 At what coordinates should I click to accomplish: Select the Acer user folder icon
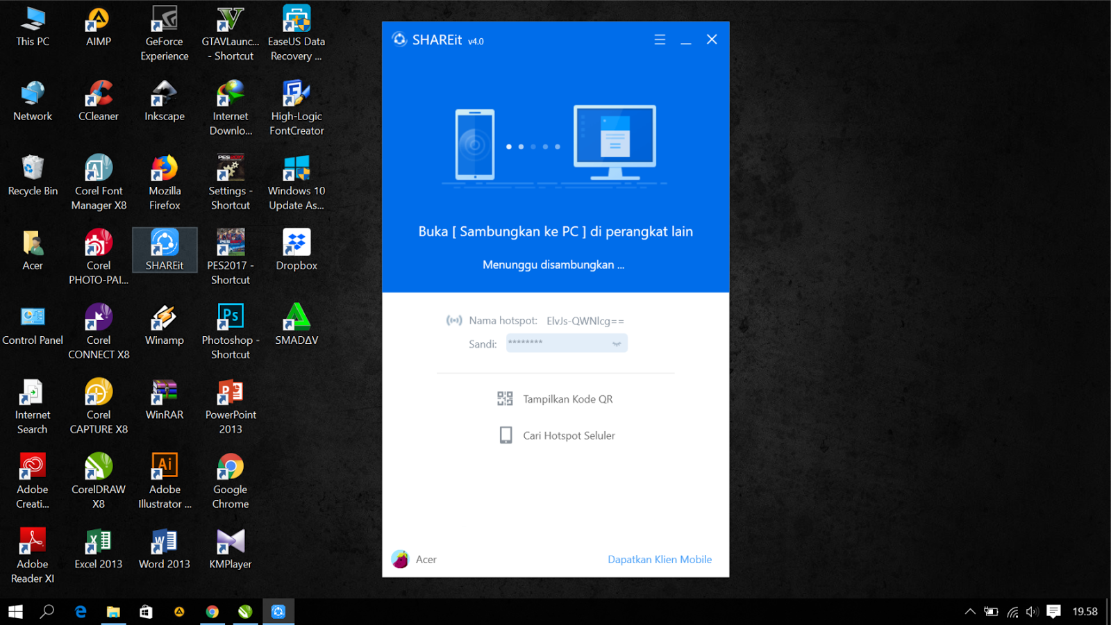33,251
